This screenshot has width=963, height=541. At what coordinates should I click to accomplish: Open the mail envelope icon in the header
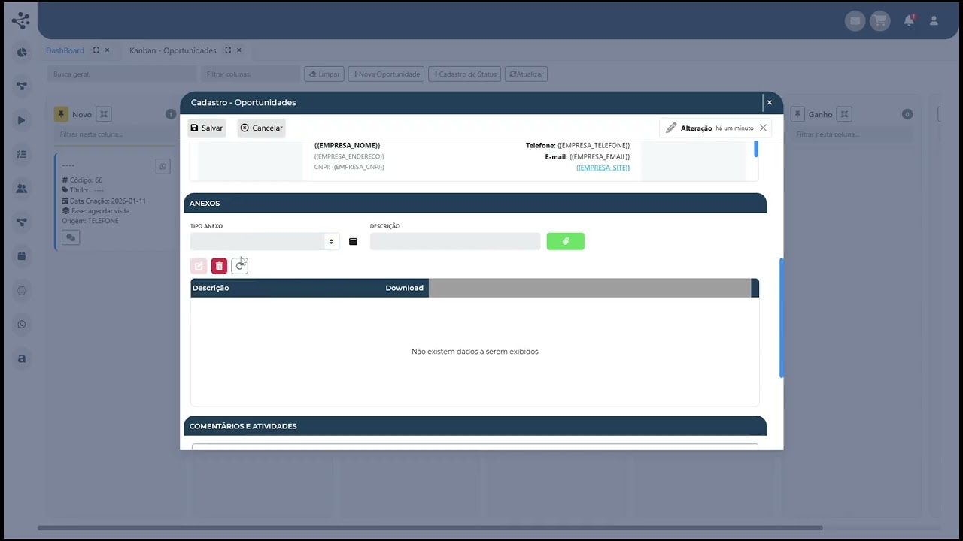pyautogui.click(x=855, y=21)
